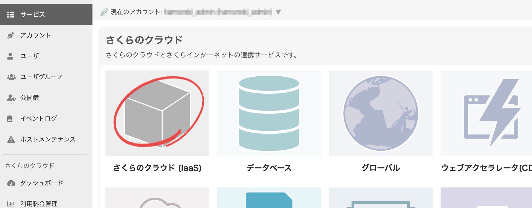Open the データベース cylinder tile
532x208 pixels.
pos(269,113)
